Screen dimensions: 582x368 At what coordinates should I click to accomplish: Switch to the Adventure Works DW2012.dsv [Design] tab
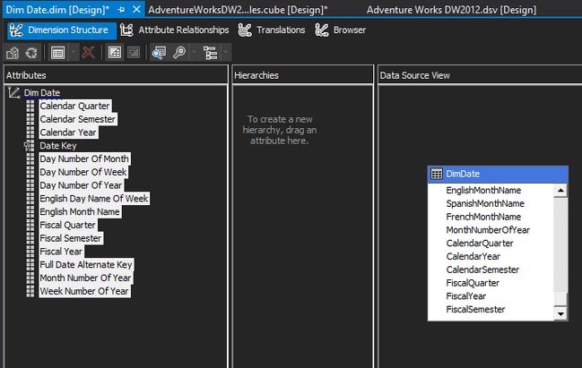click(x=451, y=10)
